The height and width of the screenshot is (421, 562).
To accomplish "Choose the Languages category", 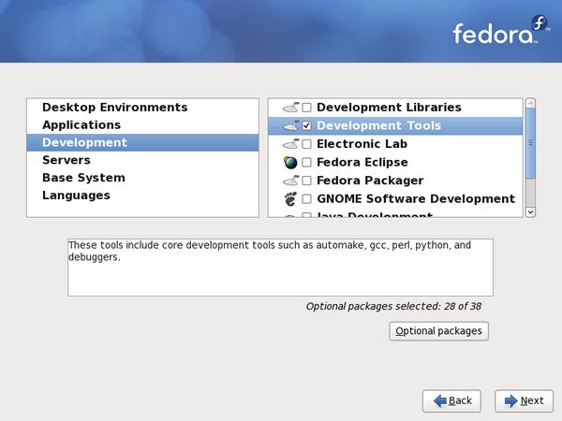I will [x=142, y=196].
